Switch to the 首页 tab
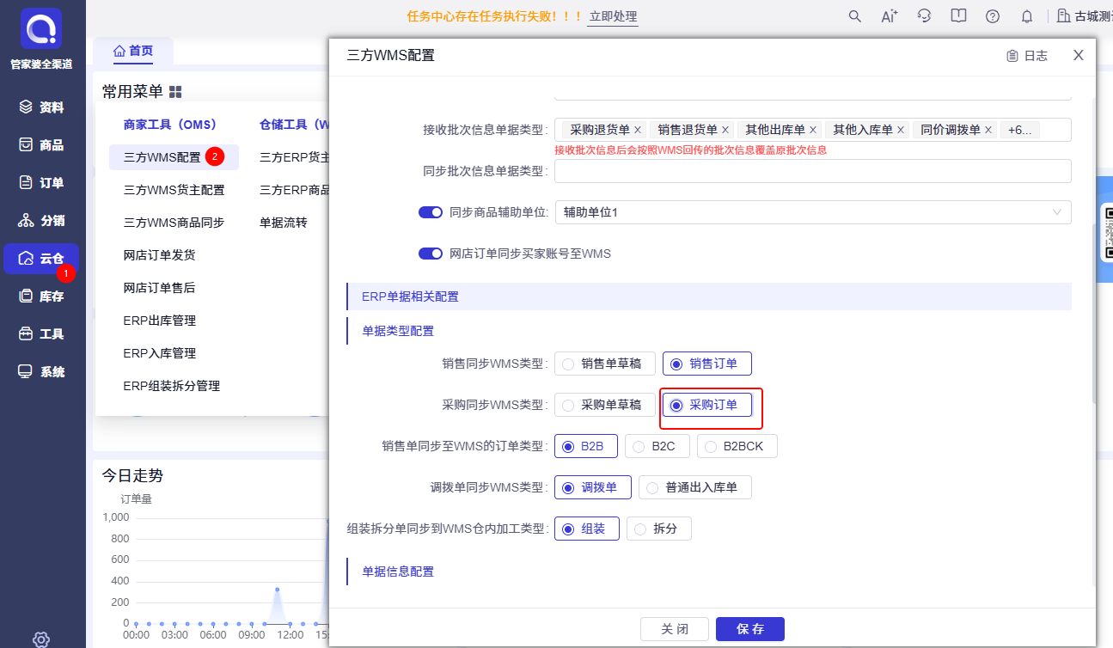The width and height of the screenshot is (1113, 648). (x=133, y=51)
